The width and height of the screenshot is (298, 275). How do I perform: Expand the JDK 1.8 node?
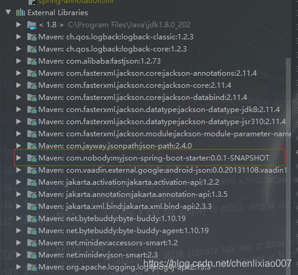tap(19, 25)
